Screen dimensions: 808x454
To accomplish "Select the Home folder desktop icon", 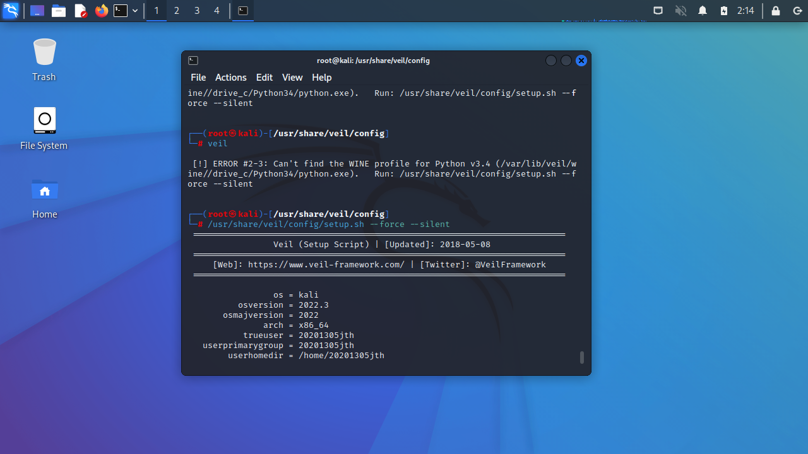I will pyautogui.click(x=44, y=197).
